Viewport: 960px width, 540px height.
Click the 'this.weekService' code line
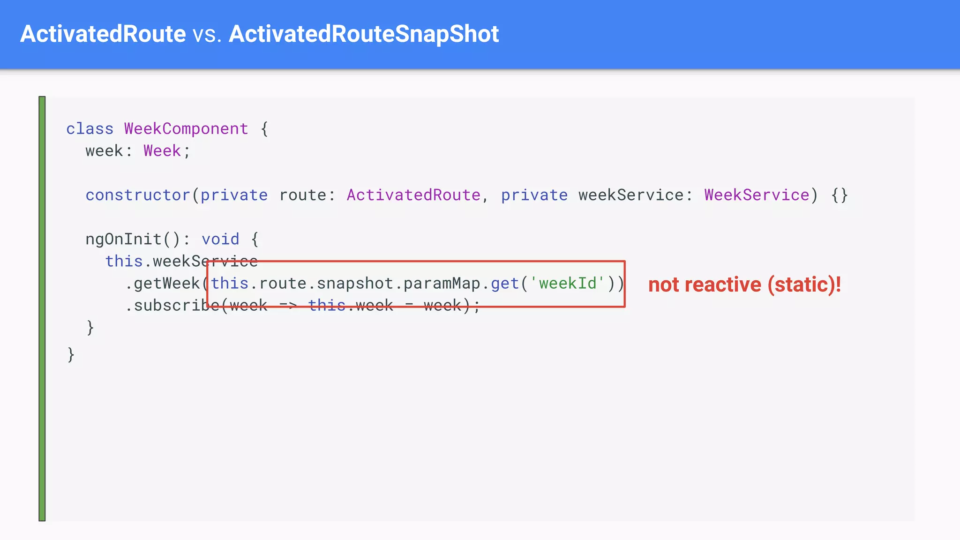click(181, 261)
